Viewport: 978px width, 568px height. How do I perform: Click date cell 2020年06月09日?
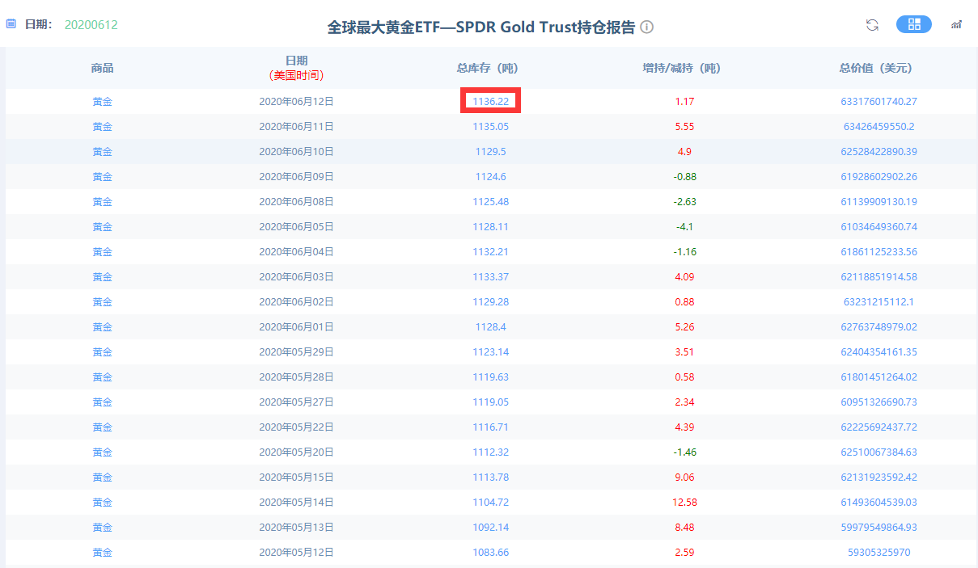(297, 177)
